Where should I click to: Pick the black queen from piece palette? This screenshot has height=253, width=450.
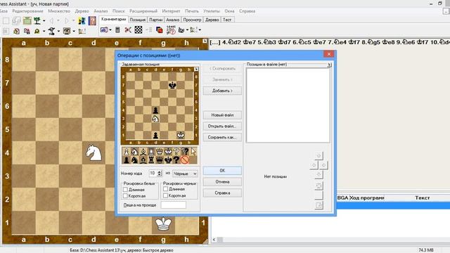click(160, 160)
